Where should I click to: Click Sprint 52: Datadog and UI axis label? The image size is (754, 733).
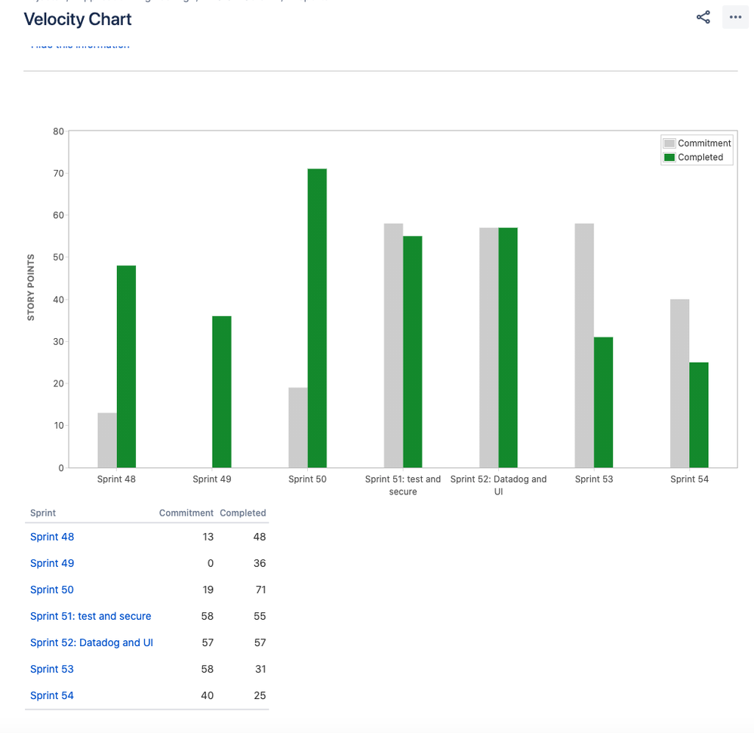coord(499,485)
